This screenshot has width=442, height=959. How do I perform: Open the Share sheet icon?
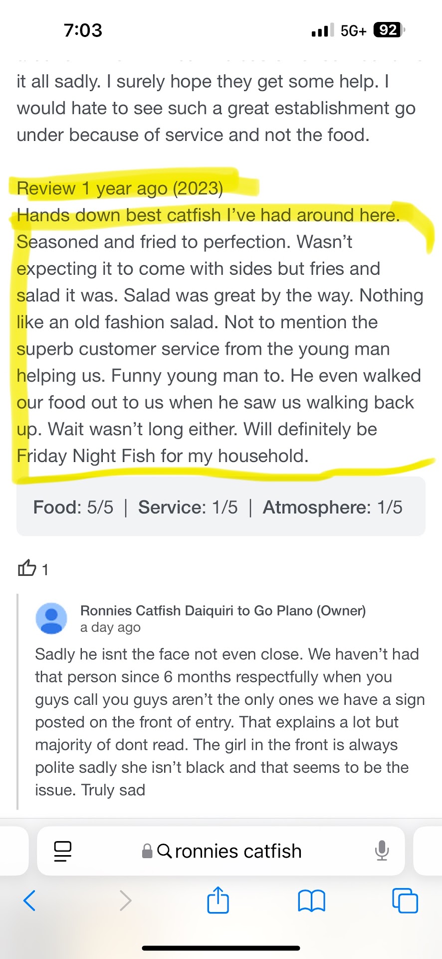[218, 900]
